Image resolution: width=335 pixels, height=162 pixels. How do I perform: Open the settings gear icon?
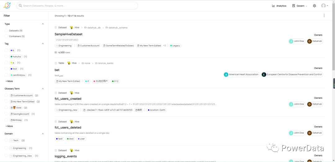tap(314, 6)
